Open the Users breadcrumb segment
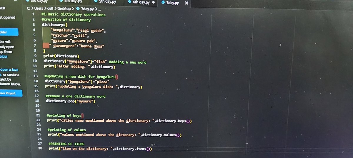353x158 pixels. click(x=39, y=9)
